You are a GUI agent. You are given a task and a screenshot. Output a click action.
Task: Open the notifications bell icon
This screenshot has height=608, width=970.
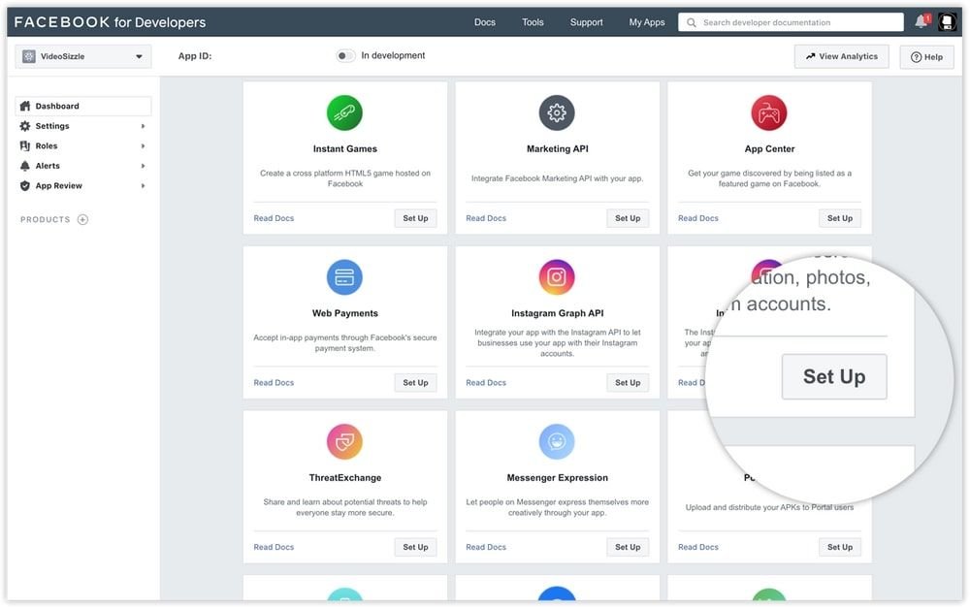click(921, 21)
